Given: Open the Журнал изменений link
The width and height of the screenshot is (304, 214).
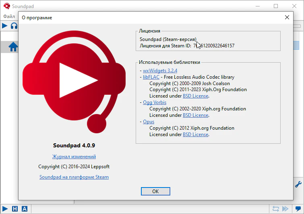Looking at the screenshot, I should [x=74, y=157].
